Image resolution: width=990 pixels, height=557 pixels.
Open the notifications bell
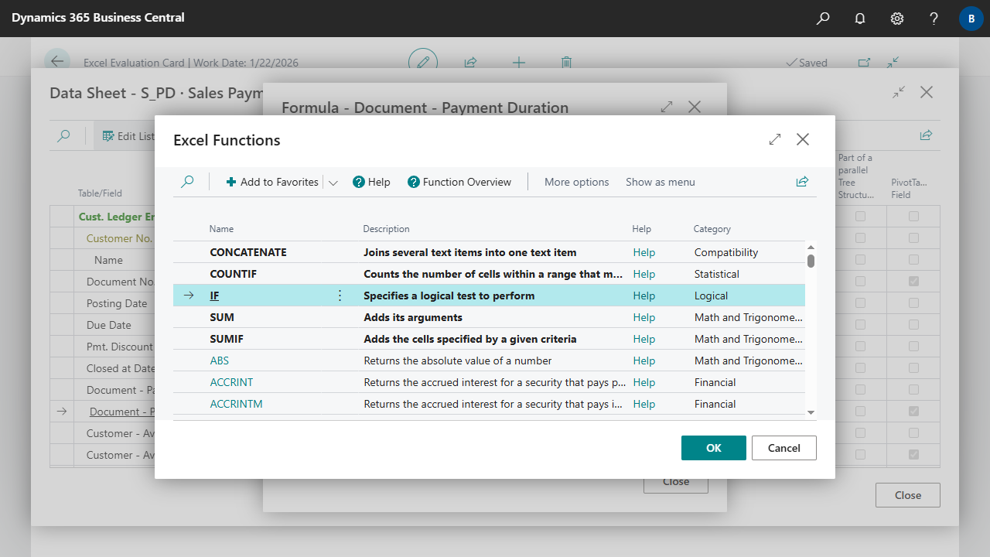(860, 19)
